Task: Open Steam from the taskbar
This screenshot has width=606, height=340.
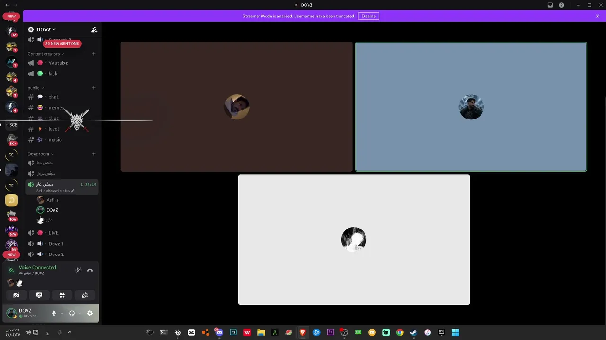Action: click(413, 332)
